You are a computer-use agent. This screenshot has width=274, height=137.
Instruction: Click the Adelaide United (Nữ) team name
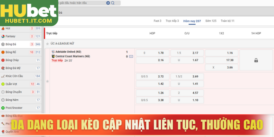[68, 52]
